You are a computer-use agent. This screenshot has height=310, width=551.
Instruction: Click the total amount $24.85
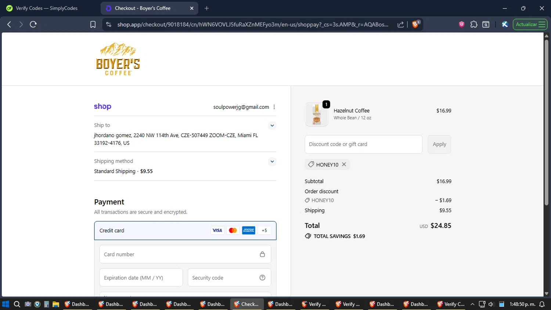coord(441,226)
